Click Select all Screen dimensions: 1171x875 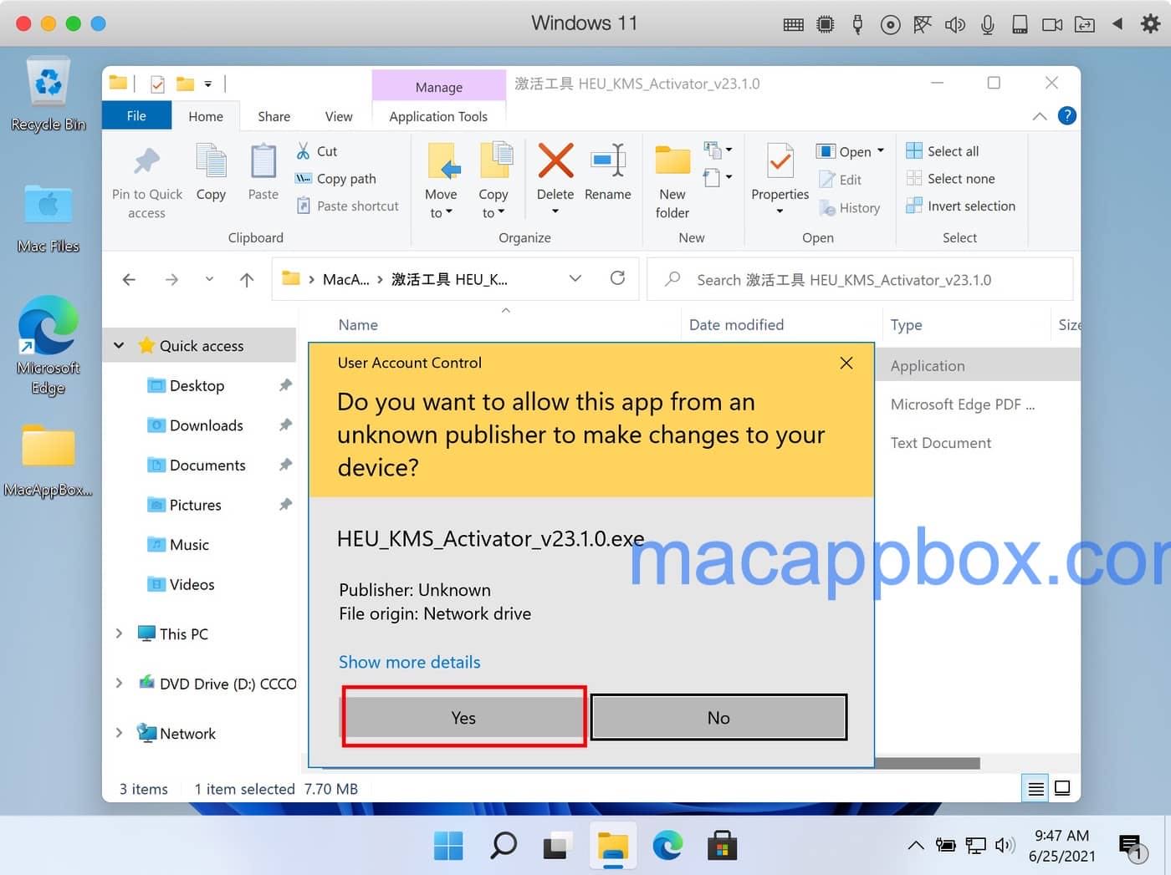click(x=943, y=151)
